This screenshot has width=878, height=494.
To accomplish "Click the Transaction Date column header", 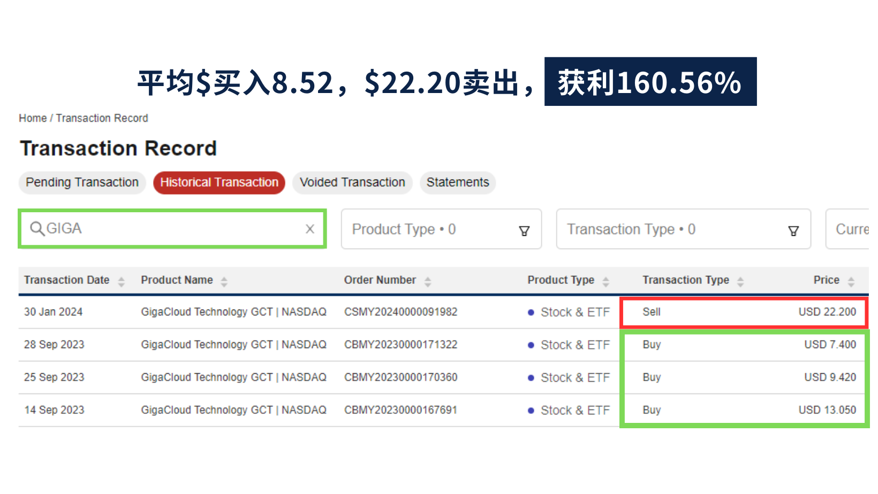I will pyautogui.click(x=67, y=280).
